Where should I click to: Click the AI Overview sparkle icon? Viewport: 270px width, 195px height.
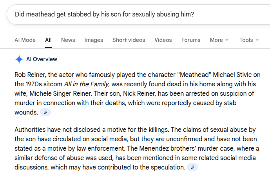click(19, 59)
